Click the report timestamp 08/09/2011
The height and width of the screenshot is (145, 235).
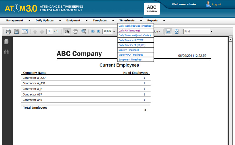pos(192,56)
